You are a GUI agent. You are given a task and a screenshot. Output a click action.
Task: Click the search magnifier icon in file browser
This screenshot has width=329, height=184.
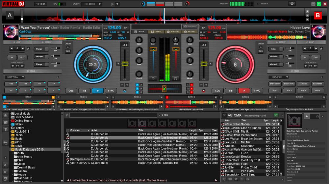point(67,115)
